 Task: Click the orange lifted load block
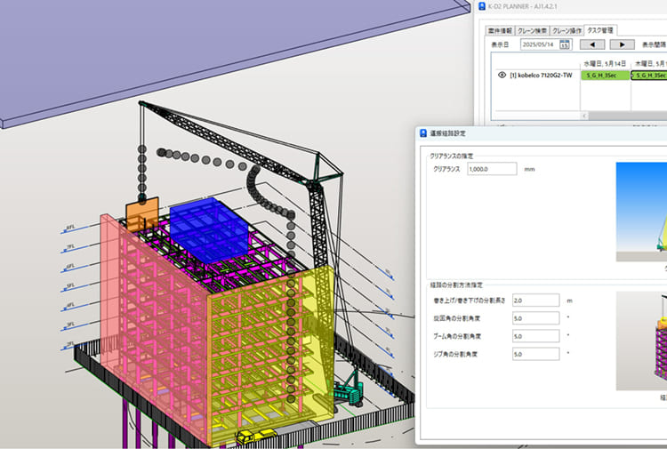(141, 214)
